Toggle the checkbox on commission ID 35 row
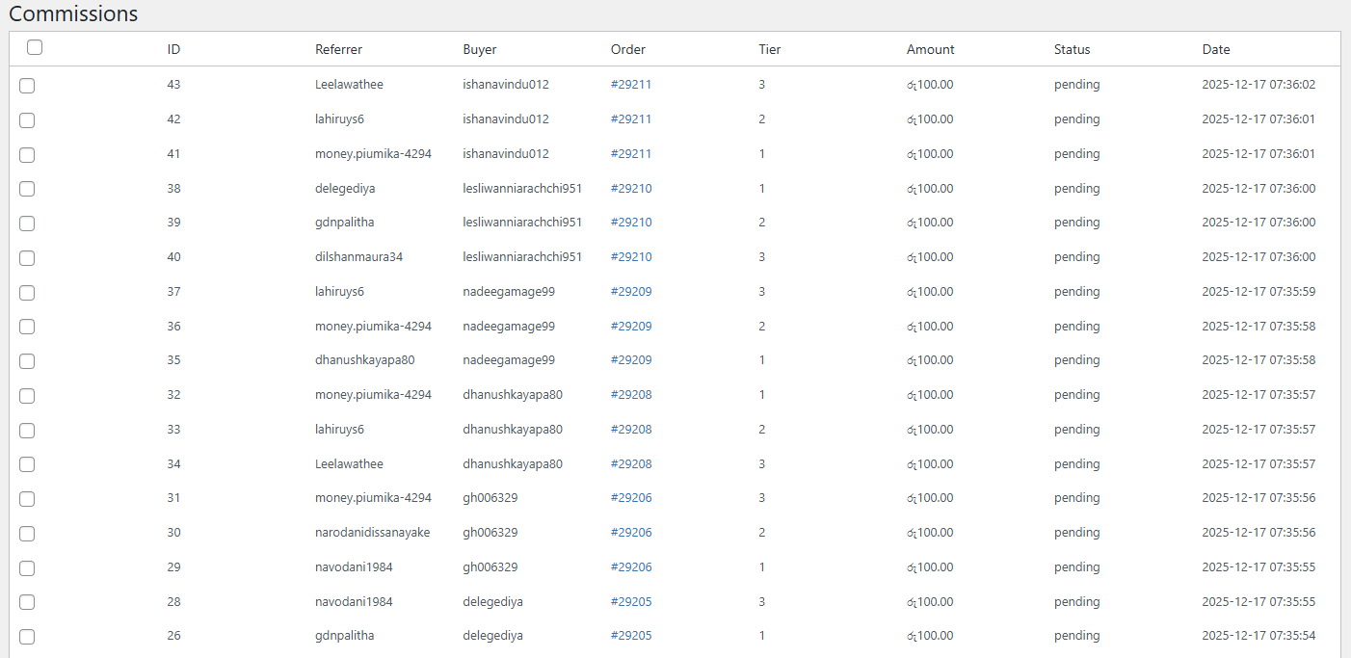Image resolution: width=1351 pixels, height=658 pixels. (x=27, y=361)
